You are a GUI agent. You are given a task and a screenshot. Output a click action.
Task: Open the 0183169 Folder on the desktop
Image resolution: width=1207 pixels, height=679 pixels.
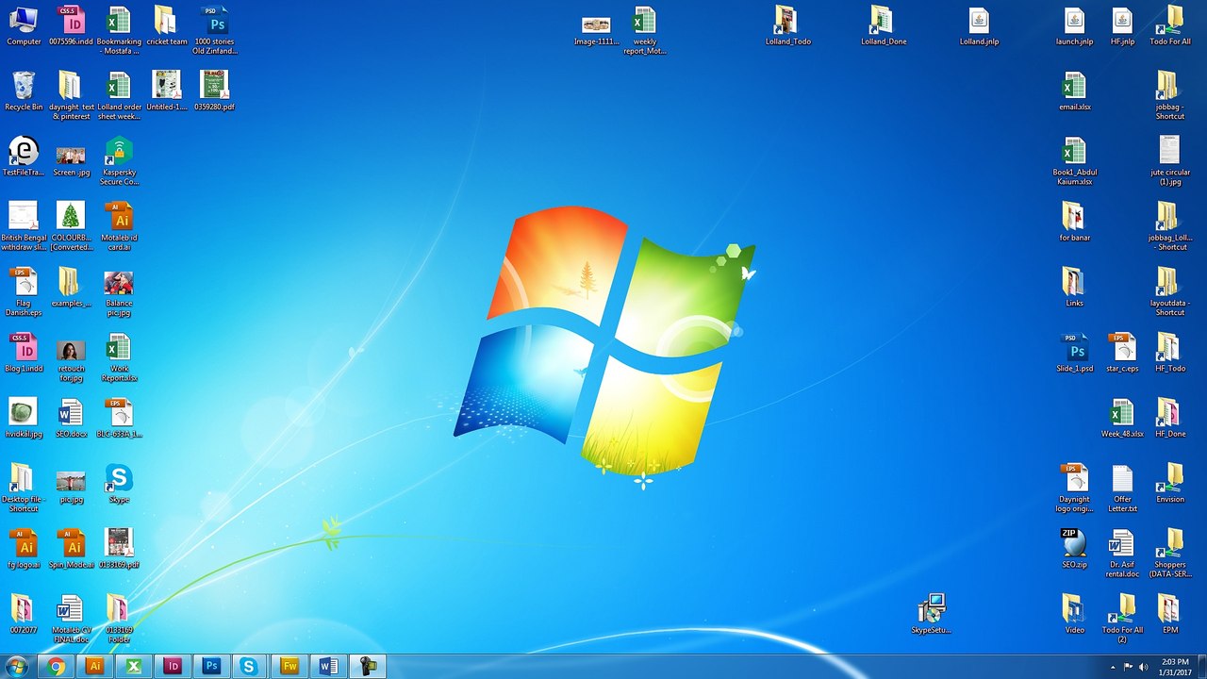pyautogui.click(x=119, y=618)
